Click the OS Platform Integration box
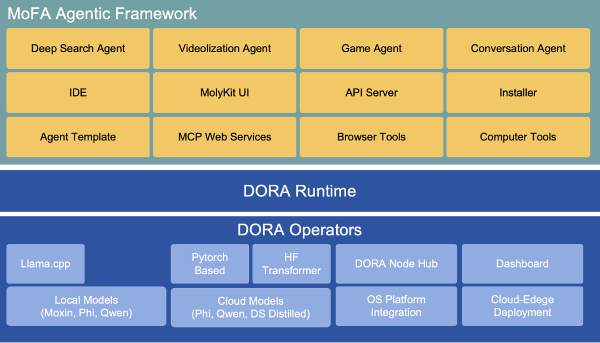The height and width of the screenshot is (343, 600). (x=396, y=306)
